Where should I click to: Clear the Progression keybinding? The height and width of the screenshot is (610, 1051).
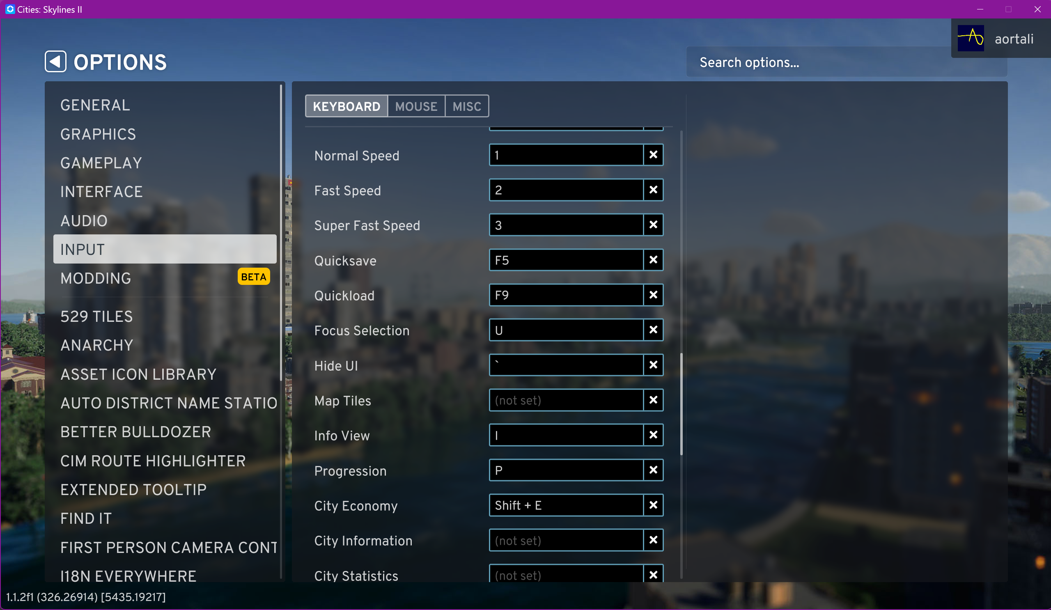[x=653, y=470]
